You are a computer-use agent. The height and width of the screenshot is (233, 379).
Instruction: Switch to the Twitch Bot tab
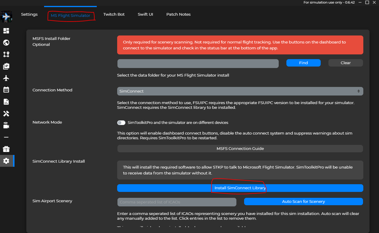114,14
